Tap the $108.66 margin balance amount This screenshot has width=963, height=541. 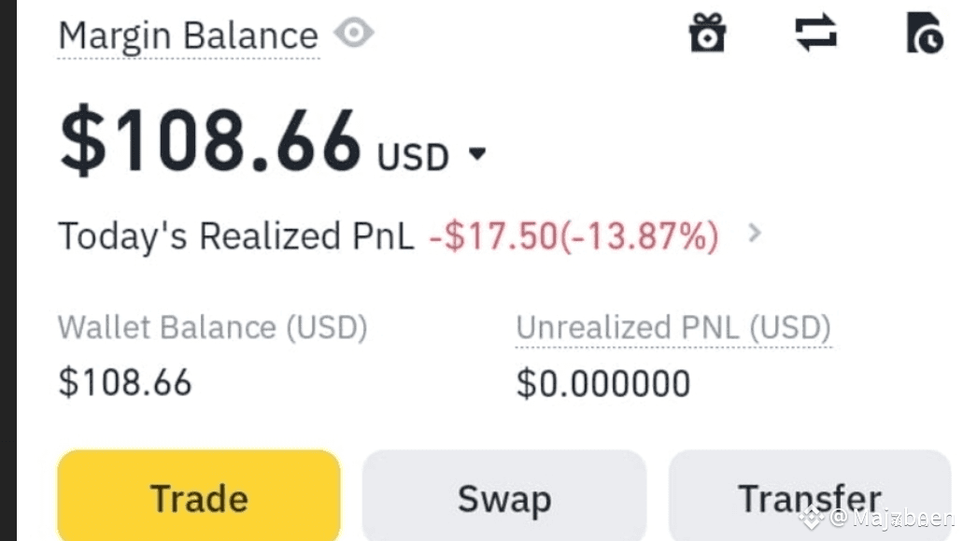(210, 141)
